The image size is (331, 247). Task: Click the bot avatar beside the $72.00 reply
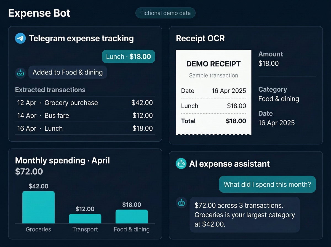click(x=181, y=203)
